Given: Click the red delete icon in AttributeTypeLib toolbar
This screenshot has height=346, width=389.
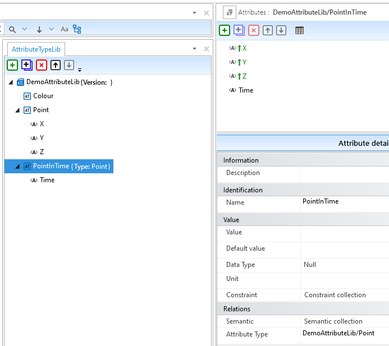Looking at the screenshot, I should point(41,65).
